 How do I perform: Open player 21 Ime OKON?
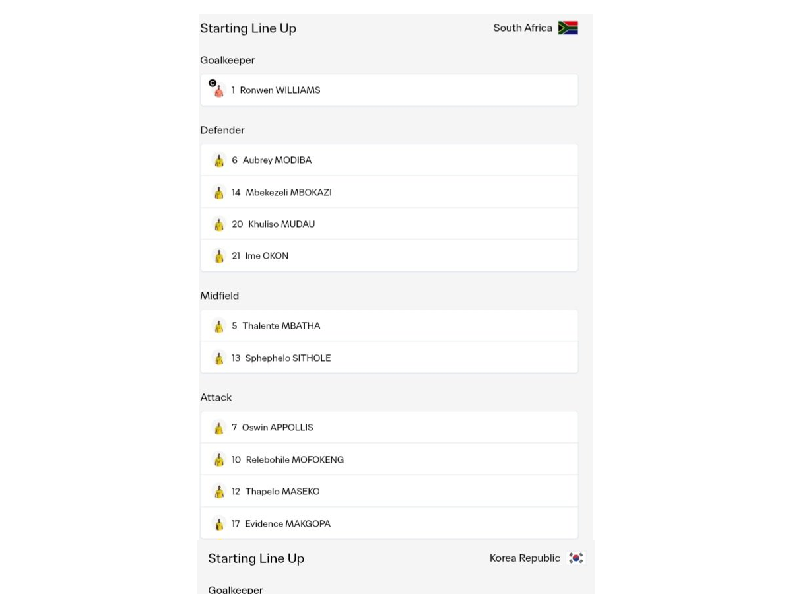click(389, 255)
